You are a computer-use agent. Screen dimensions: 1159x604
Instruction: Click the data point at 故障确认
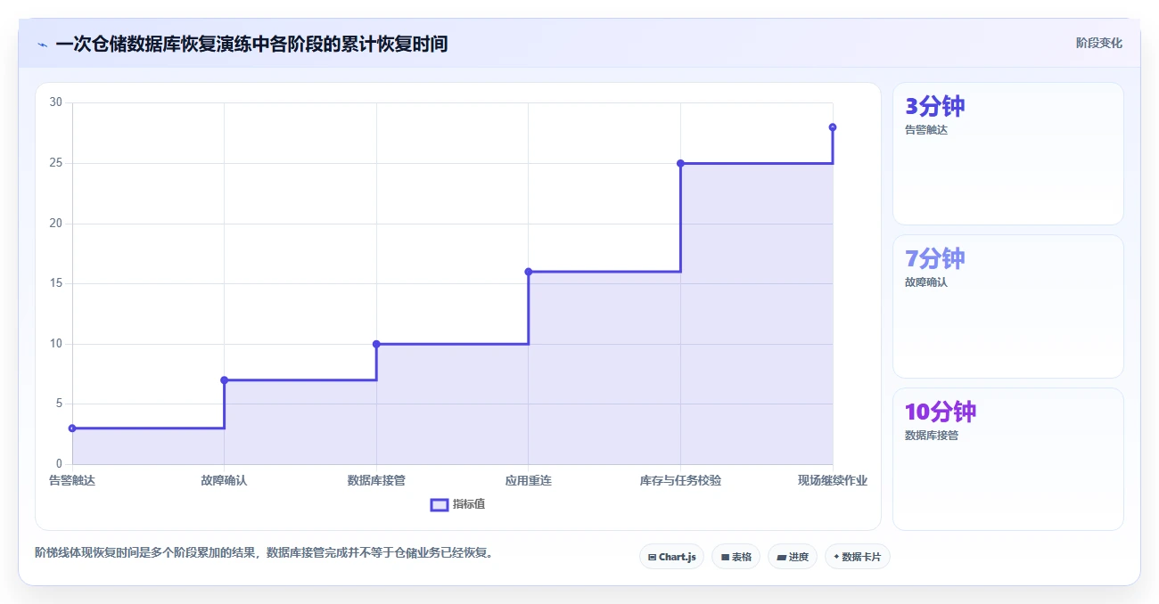(224, 380)
